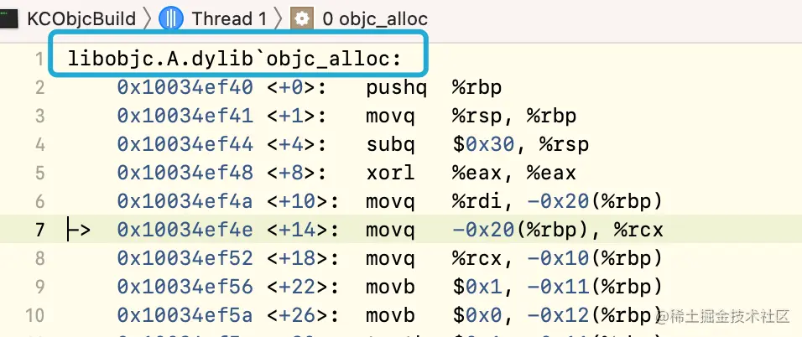The height and width of the screenshot is (337, 802).
Task: Click the pushq %rbp instruction
Action: 434,87
